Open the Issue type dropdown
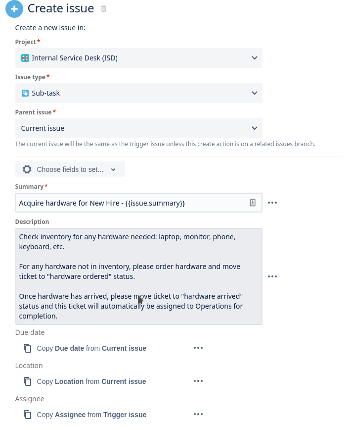 click(255, 93)
